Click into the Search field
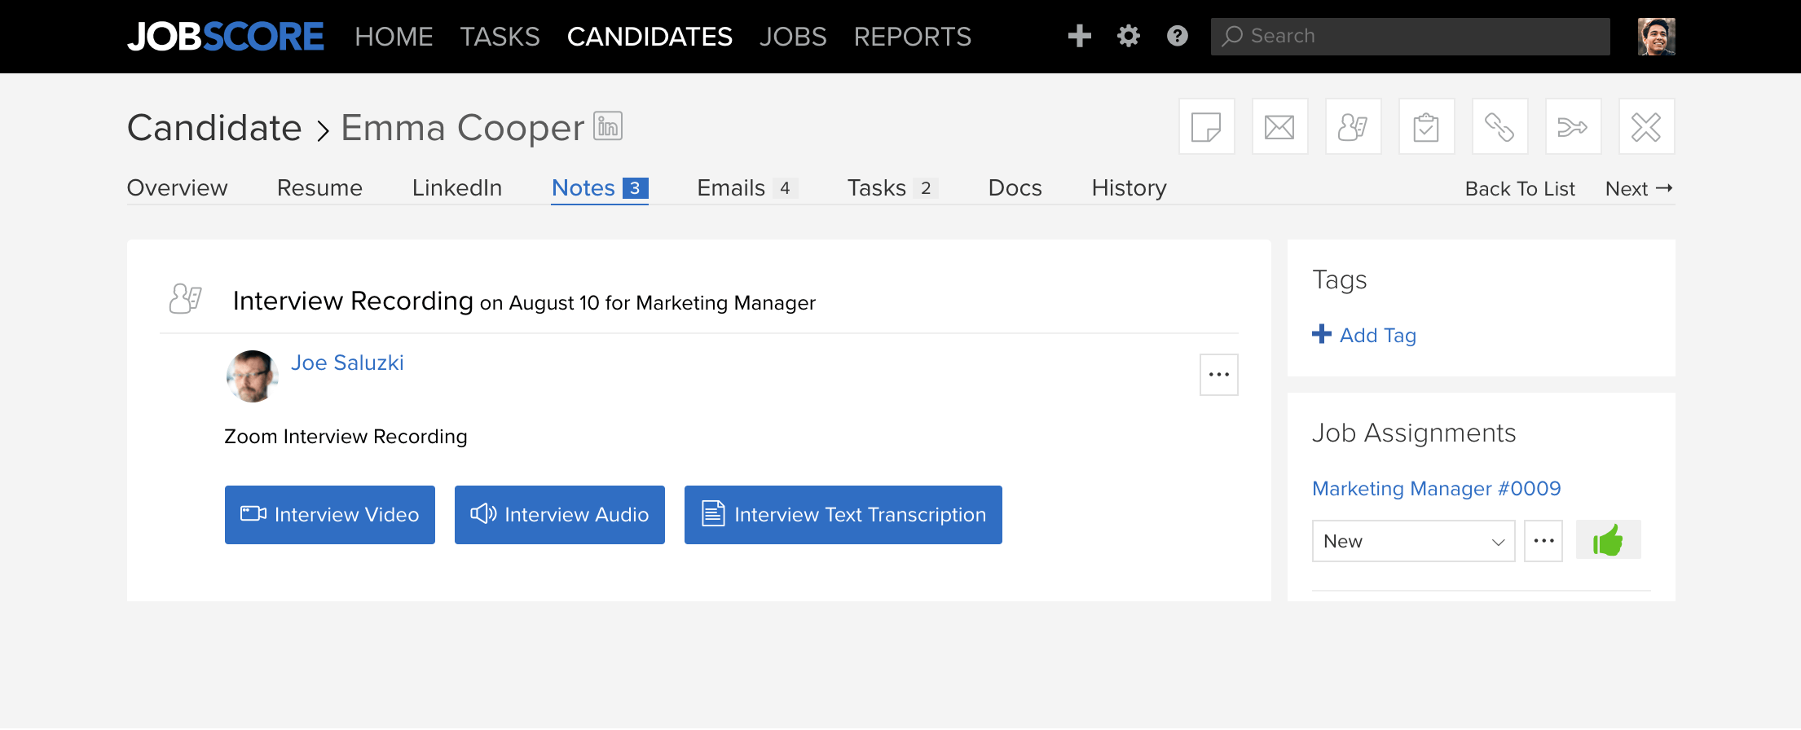The height and width of the screenshot is (730, 1801). 1411,37
